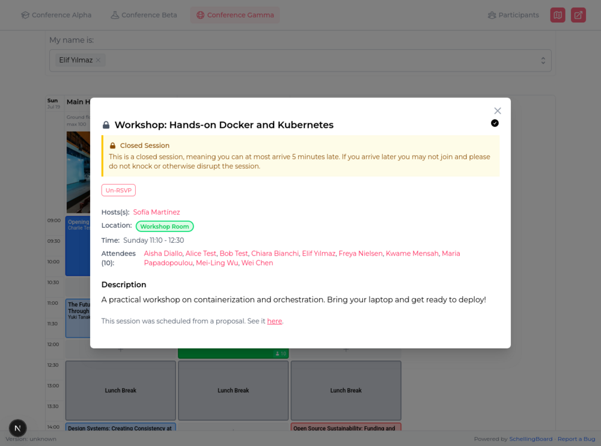Click the people icon beside Participants
Viewport: 601px width, 446px height.
click(492, 16)
